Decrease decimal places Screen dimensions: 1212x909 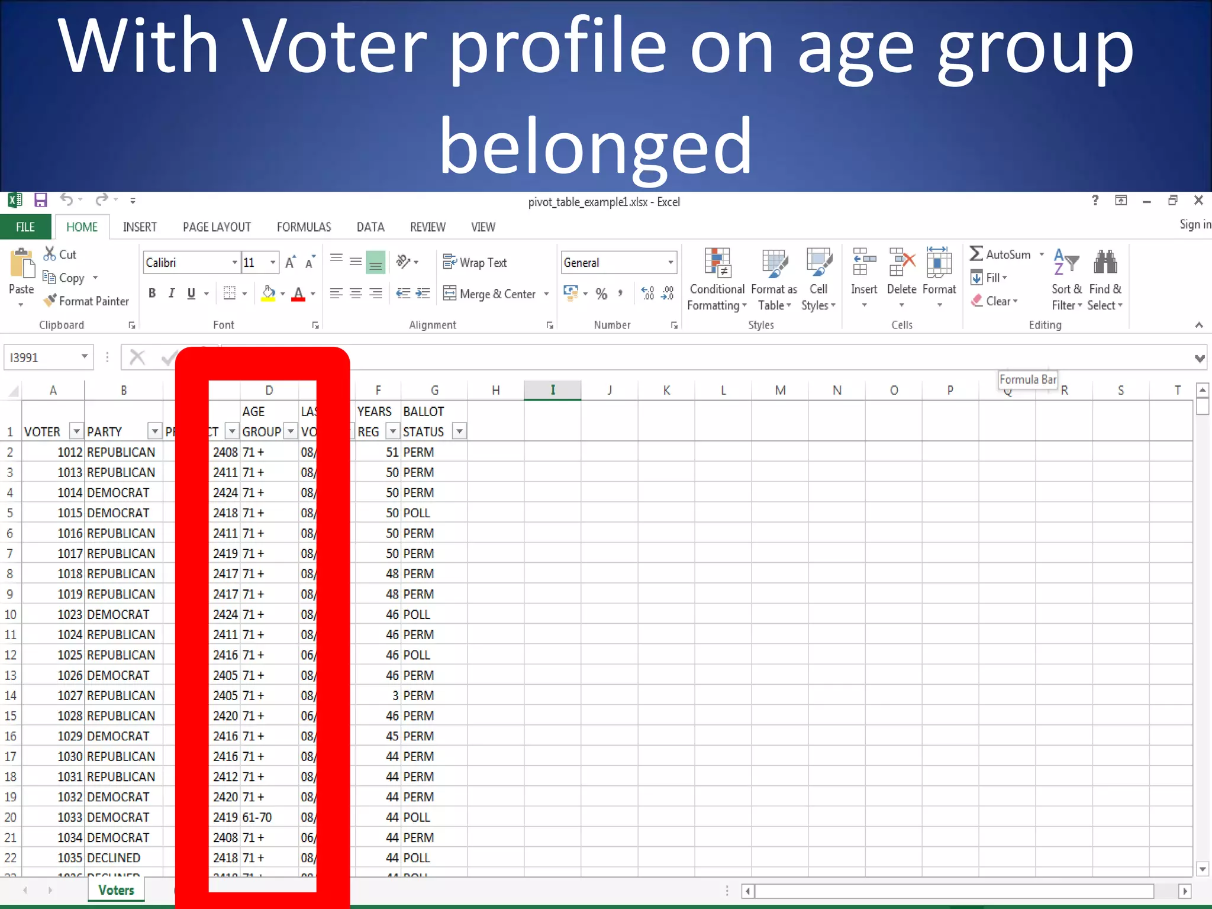(x=668, y=294)
